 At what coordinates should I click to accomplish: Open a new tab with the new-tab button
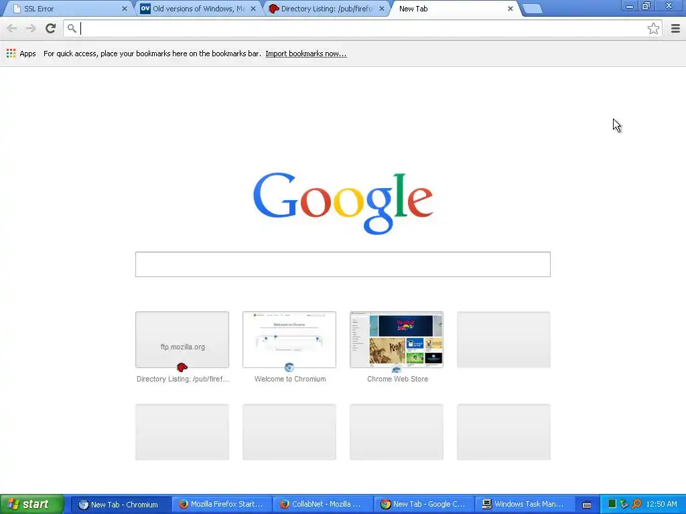tap(533, 9)
